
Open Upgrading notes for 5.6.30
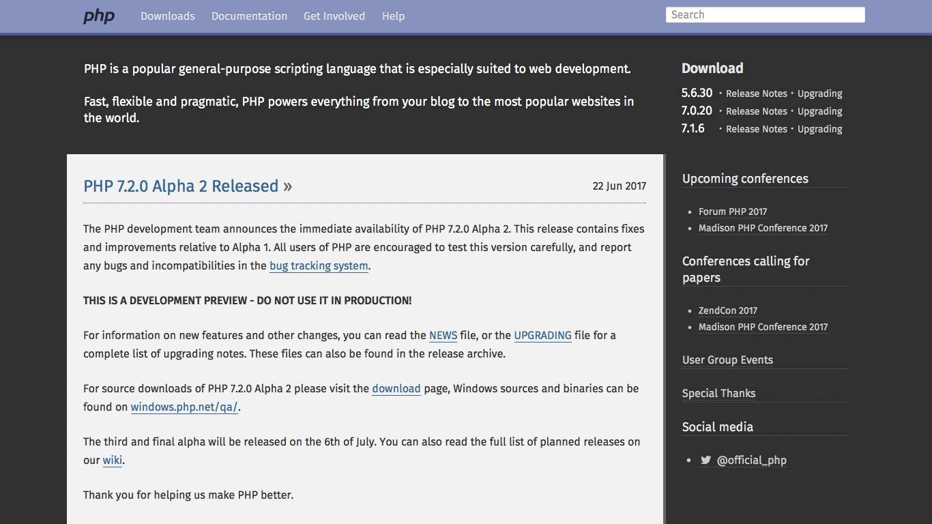click(819, 93)
